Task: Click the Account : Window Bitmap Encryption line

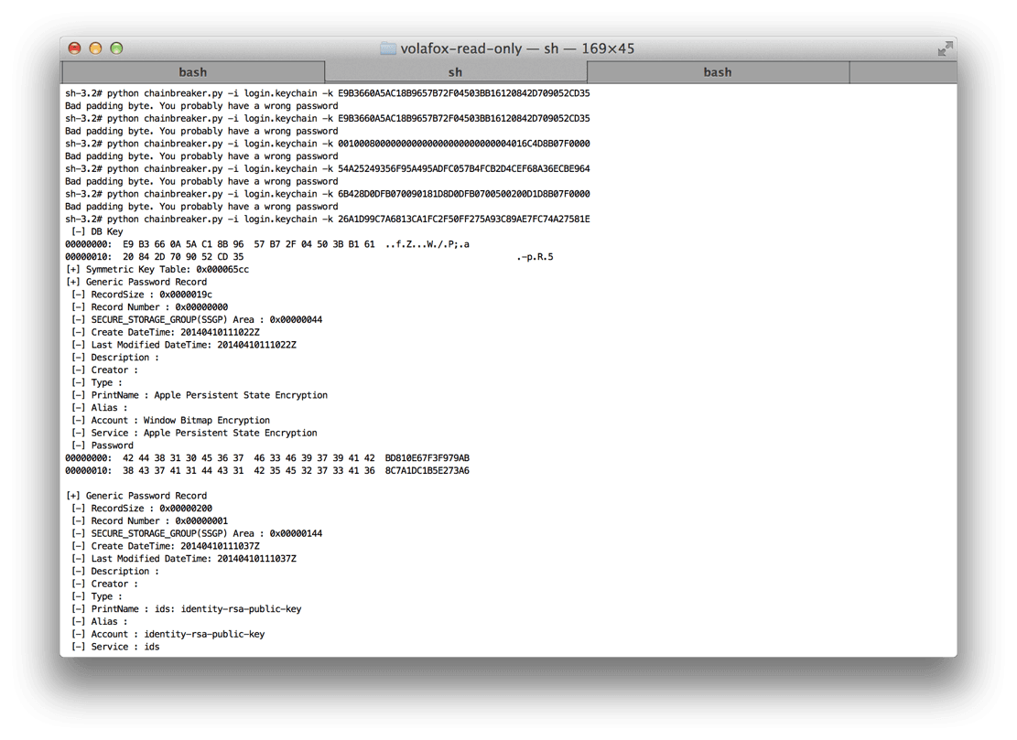Action: pos(171,421)
